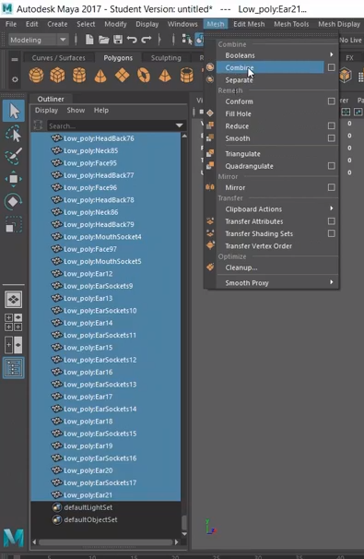Viewport: 364px width, 559px height.
Task: Open Transfer Shading Sets options box
Action: pyautogui.click(x=331, y=233)
